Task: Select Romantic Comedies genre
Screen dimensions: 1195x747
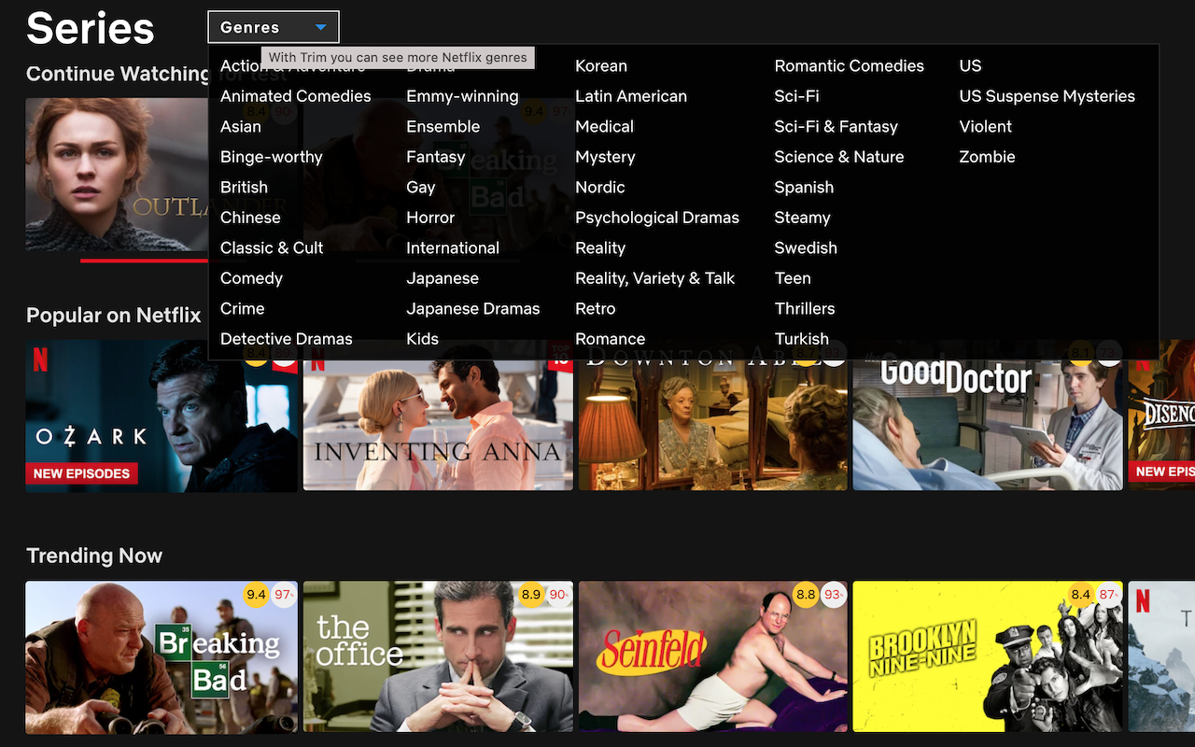Action: [x=850, y=65]
